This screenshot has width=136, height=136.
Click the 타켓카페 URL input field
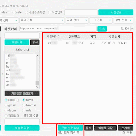pyautogui.click(x=58, y=29)
